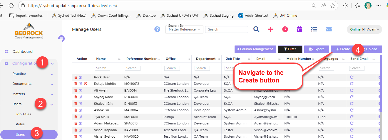Expand the Matters submenu

click(52, 95)
